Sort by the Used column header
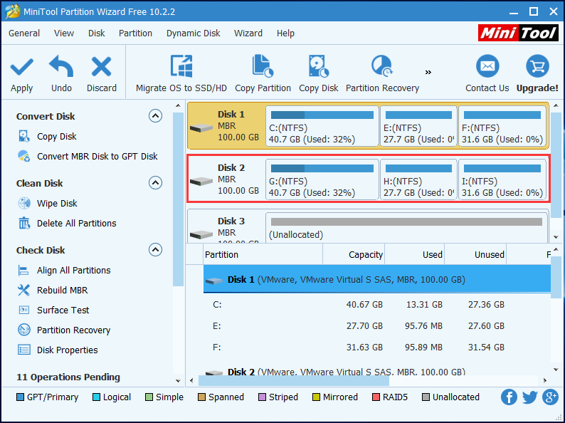This screenshot has height=423, width=565. (414, 255)
